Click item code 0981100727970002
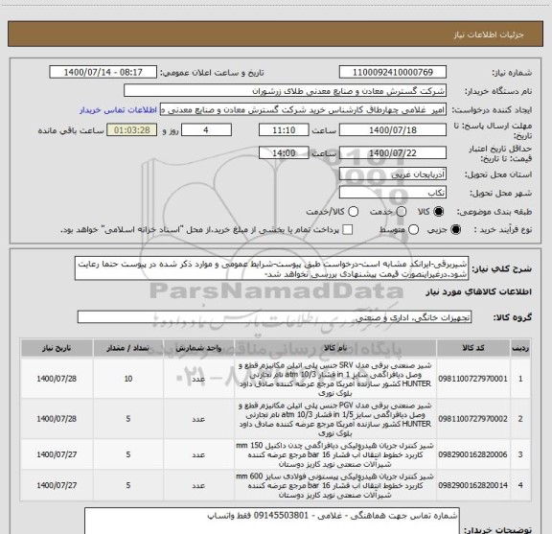552x534 pixels. tap(472, 419)
